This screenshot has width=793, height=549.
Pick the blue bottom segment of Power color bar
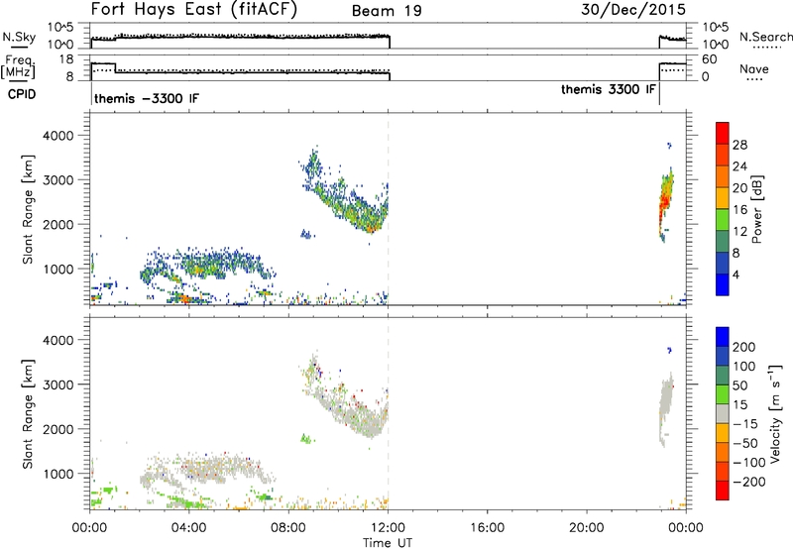[x=723, y=284]
